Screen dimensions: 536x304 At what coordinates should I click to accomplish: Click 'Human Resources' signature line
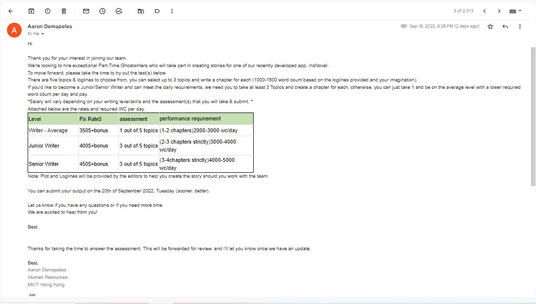click(47, 277)
